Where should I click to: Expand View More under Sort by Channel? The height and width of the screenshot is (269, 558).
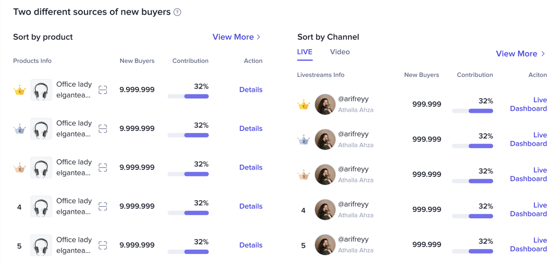(x=520, y=54)
